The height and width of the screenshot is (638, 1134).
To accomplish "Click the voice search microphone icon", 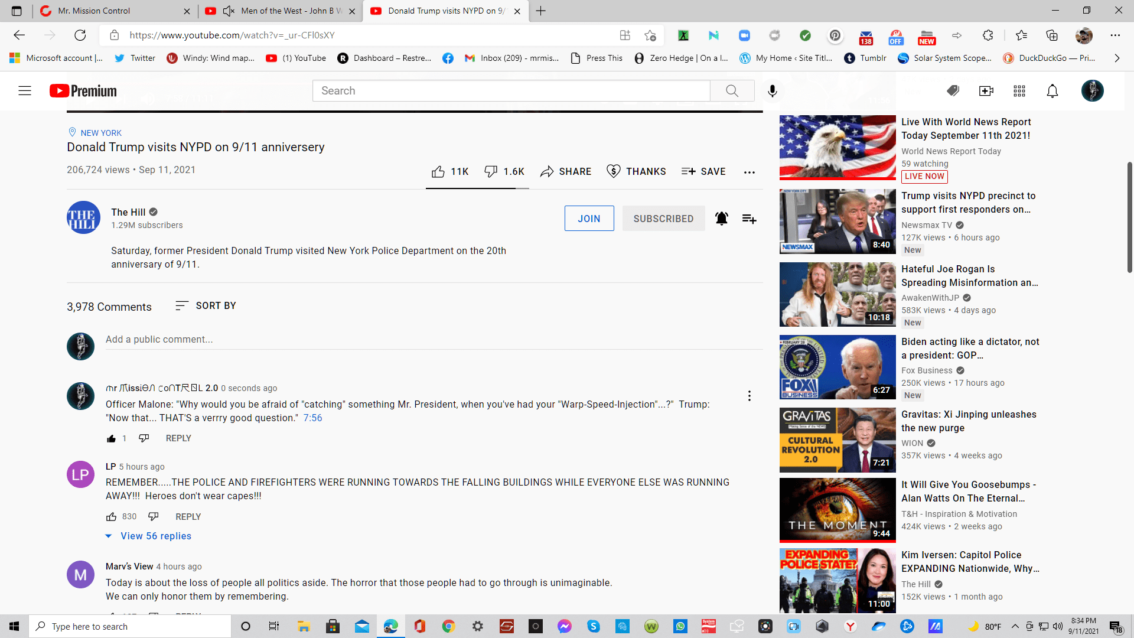I will 772,91.
